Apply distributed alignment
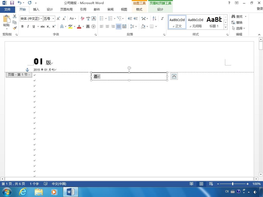The width and height of the screenshot is (263, 197). click(x=124, y=26)
